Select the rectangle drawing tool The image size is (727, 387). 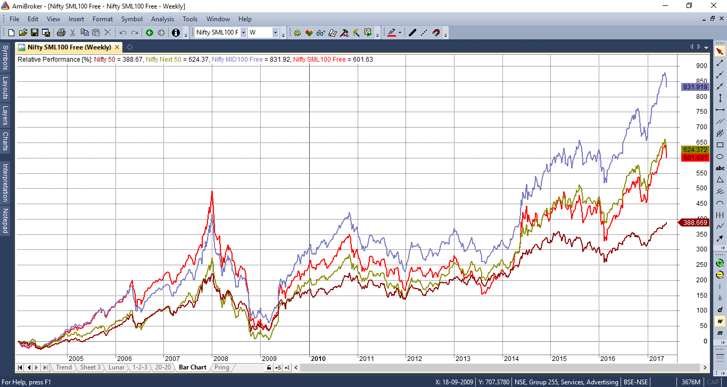coord(720,145)
